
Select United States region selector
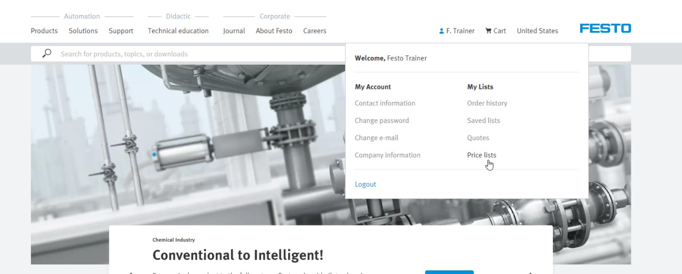[x=537, y=31]
